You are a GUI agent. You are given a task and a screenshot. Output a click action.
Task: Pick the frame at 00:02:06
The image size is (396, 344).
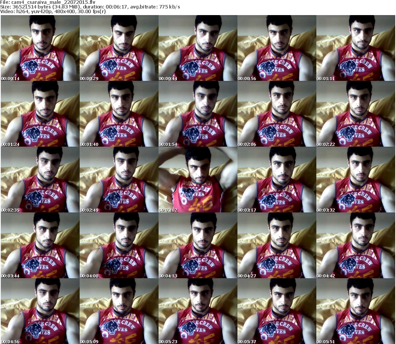point(277,114)
